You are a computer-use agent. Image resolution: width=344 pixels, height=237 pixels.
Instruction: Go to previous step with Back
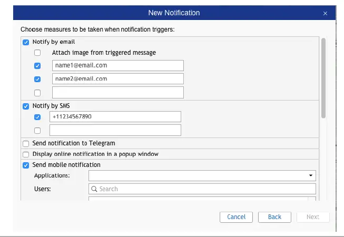[x=274, y=217]
